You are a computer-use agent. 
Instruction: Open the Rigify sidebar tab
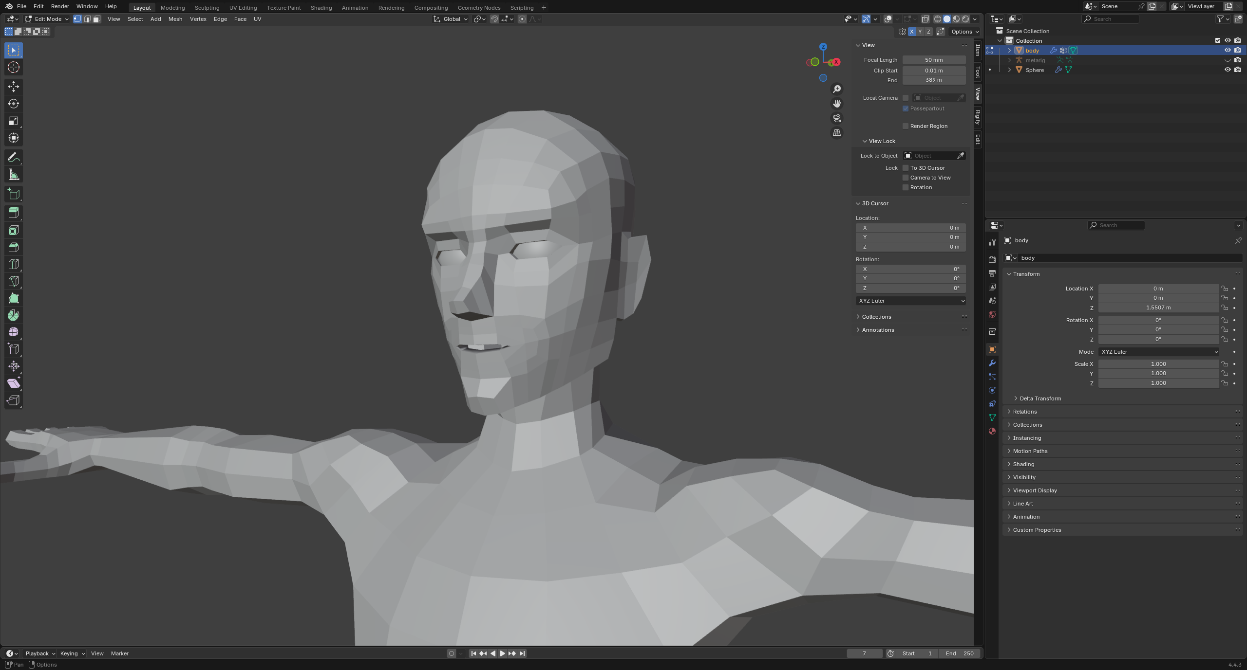click(x=978, y=117)
